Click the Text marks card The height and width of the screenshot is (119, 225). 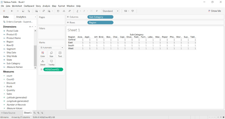coord(60,54)
